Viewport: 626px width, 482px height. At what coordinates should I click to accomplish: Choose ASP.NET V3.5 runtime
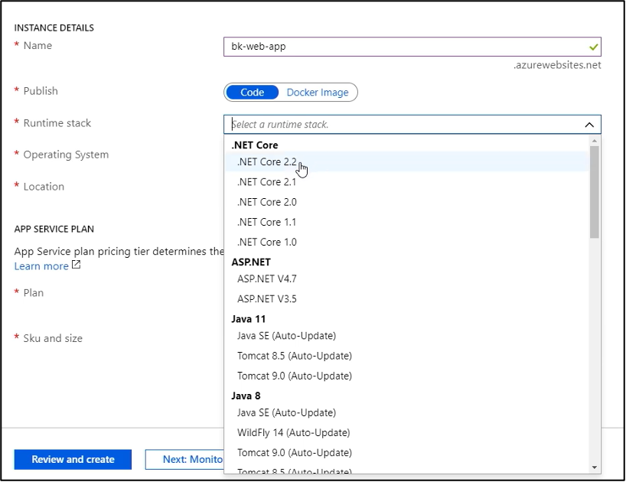point(266,298)
